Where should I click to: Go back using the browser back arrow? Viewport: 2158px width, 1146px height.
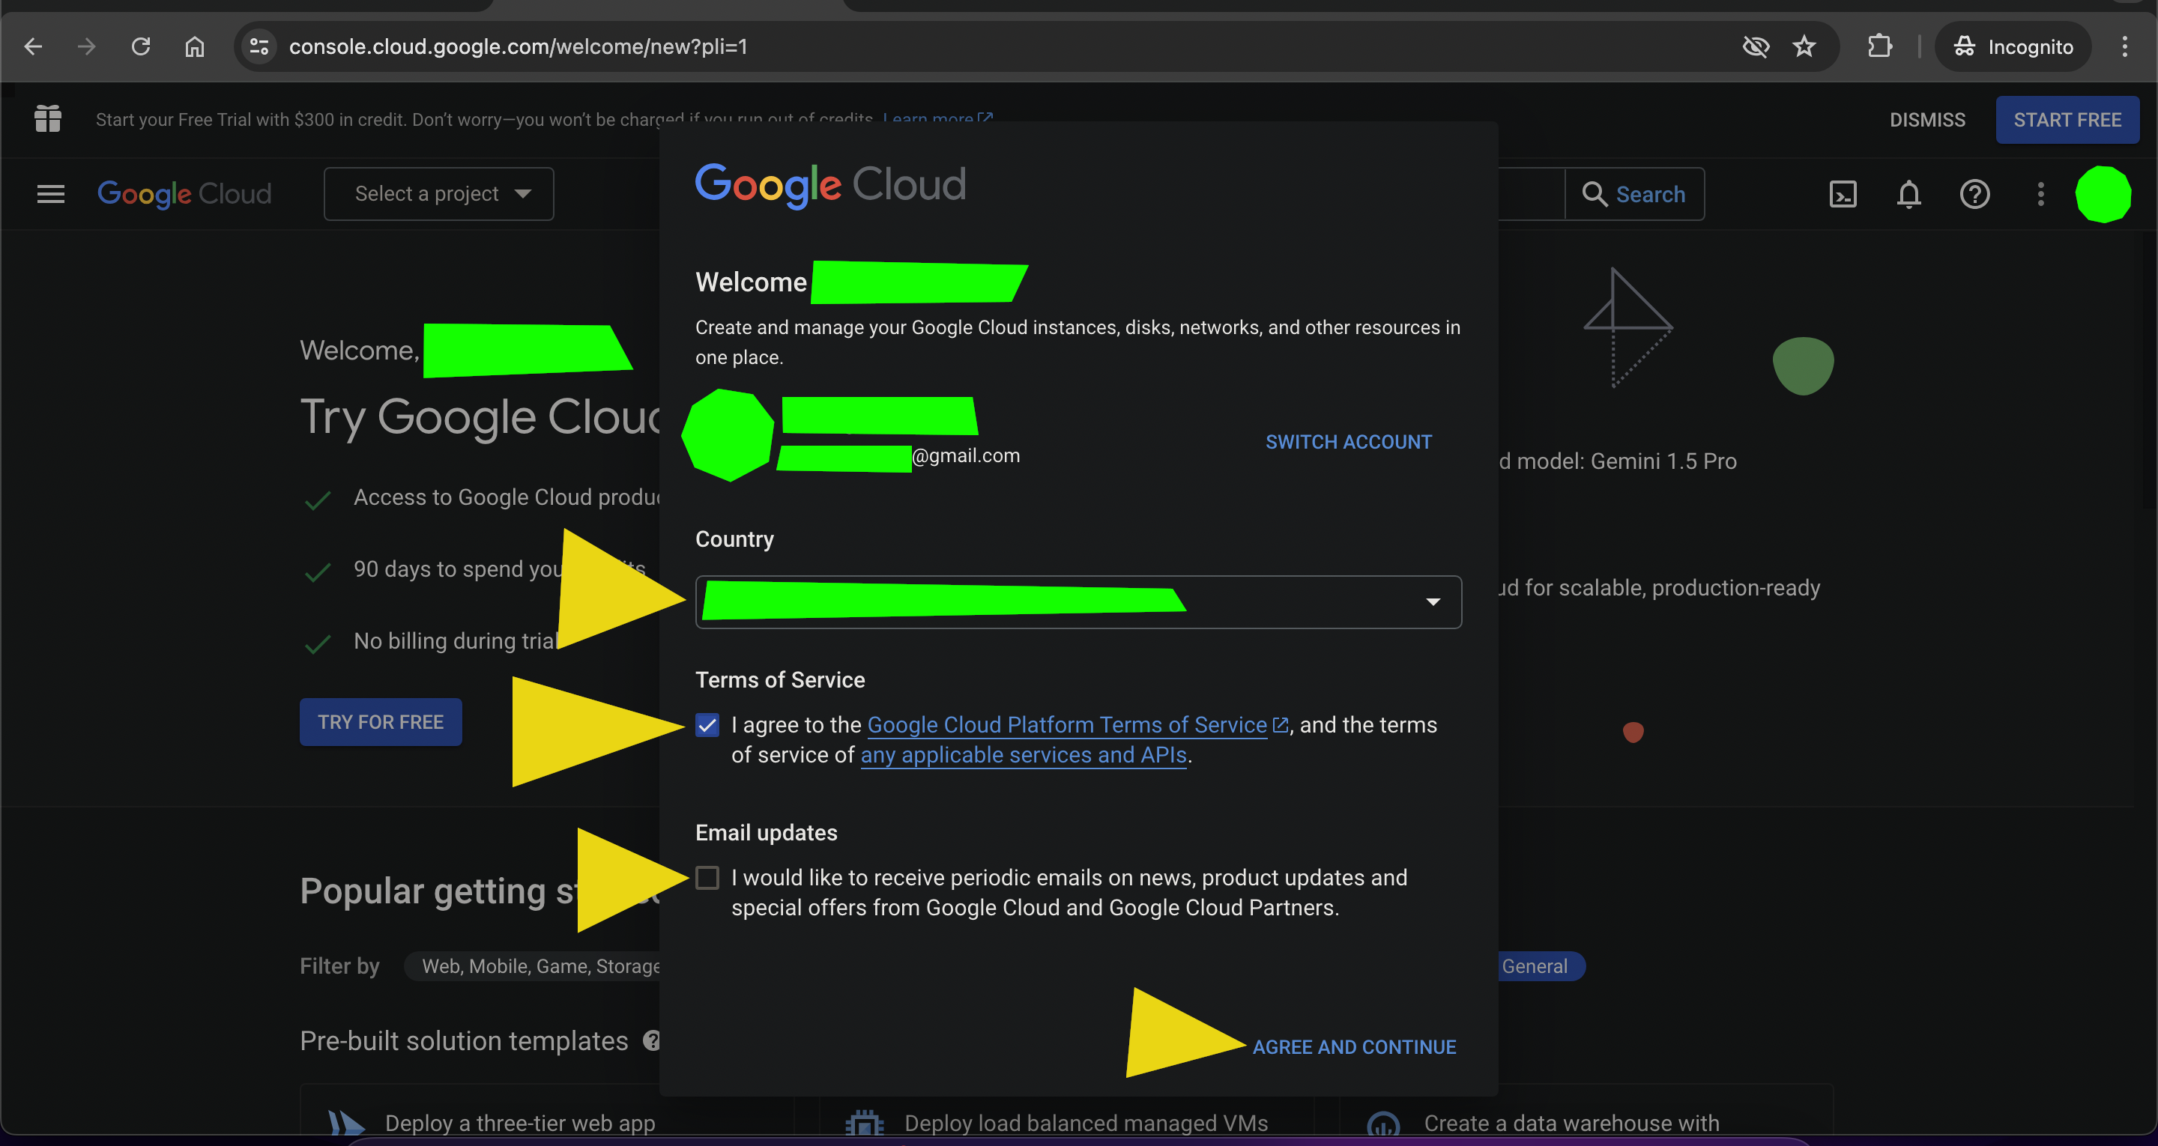[34, 47]
